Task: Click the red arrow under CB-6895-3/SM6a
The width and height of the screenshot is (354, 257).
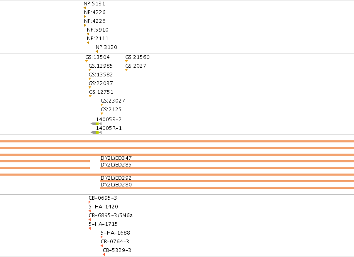Action: coord(89,220)
